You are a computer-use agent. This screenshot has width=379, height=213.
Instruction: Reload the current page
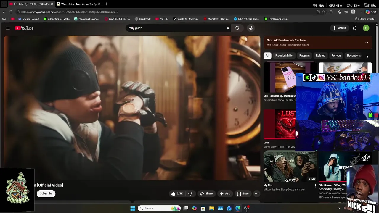pyautogui.click(x=11, y=12)
